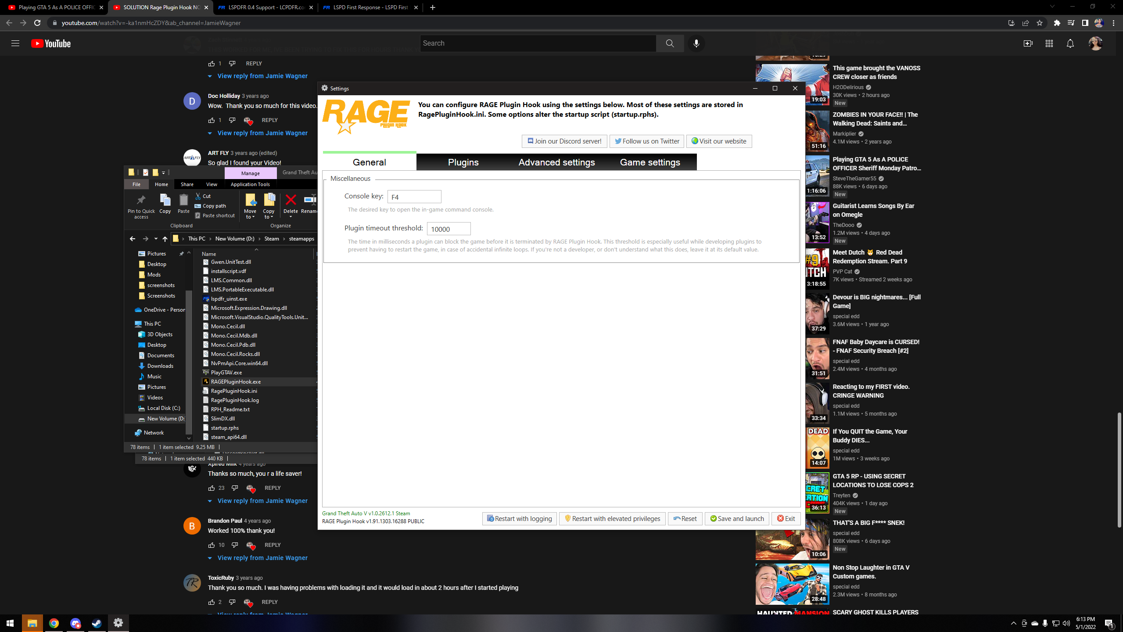Click Pin to Quick access icon
This screenshot has width=1123, height=632.
tap(141, 201)
